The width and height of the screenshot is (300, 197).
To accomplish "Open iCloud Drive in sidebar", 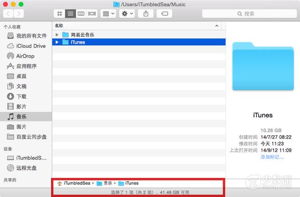I will coord(27,46).
